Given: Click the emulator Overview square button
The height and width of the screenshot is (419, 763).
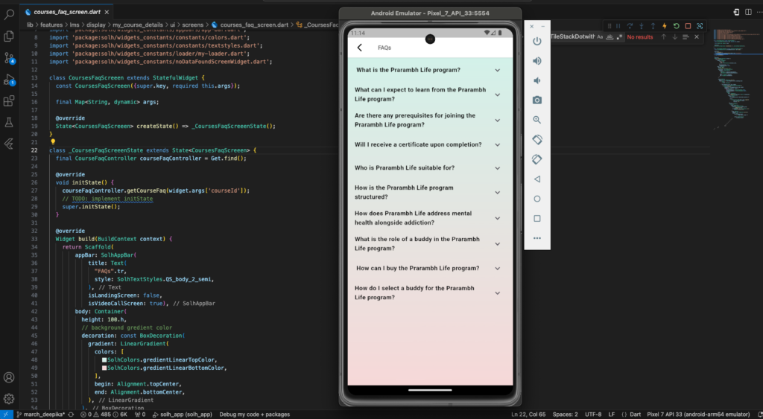Looking at the screenshot, I should pyautogui.click(x=536, y=218).
